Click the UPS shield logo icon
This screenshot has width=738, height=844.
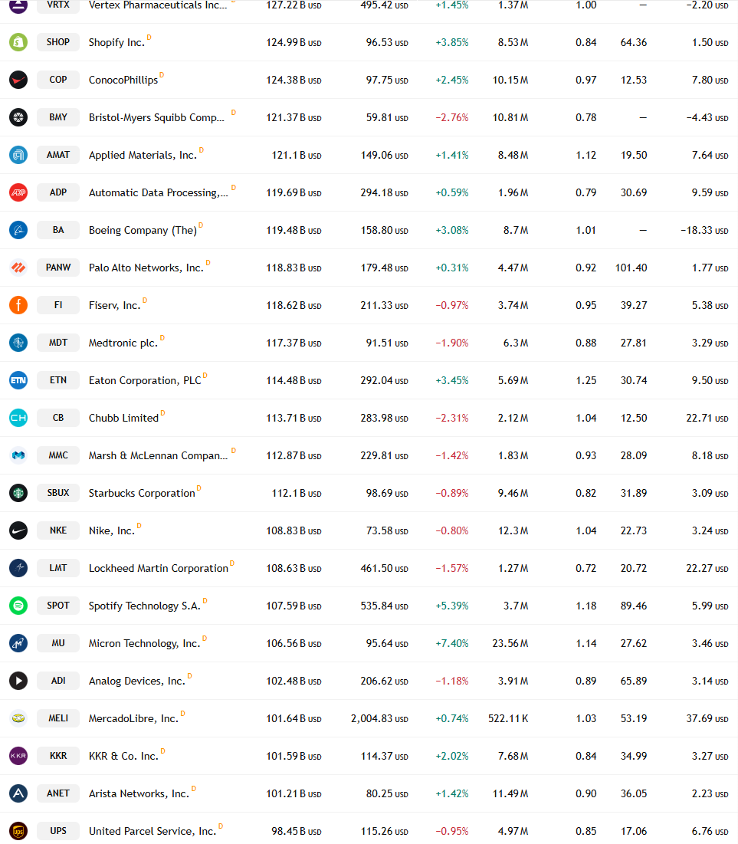point(18,830)
